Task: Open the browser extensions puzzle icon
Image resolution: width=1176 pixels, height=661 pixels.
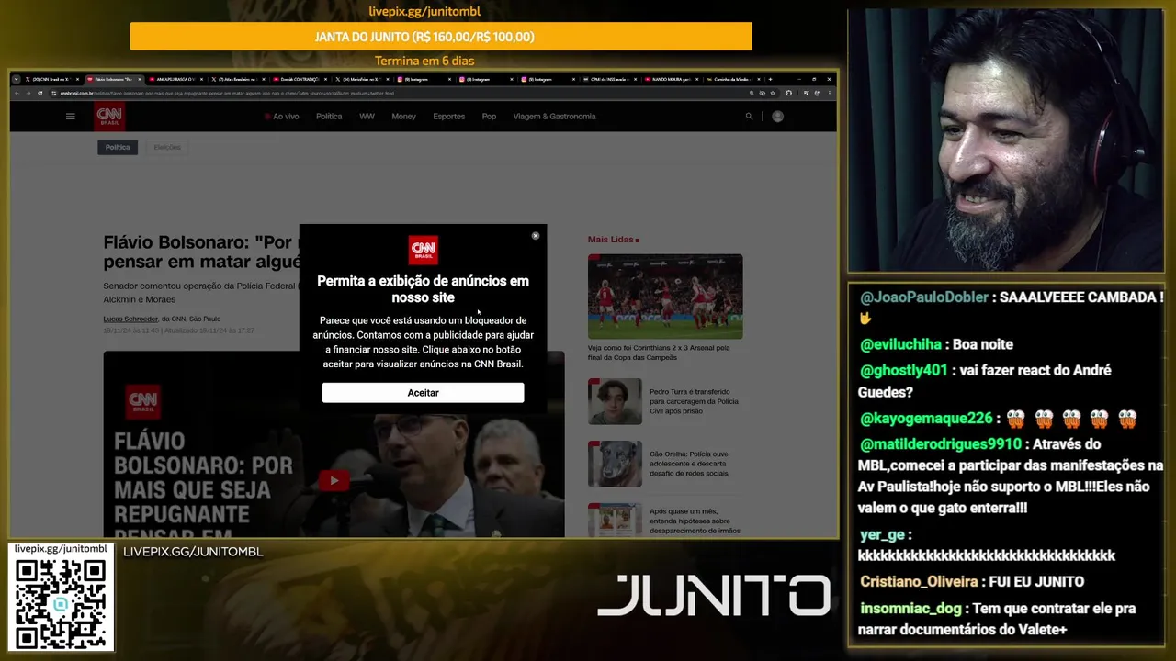Action: point(789,93)
